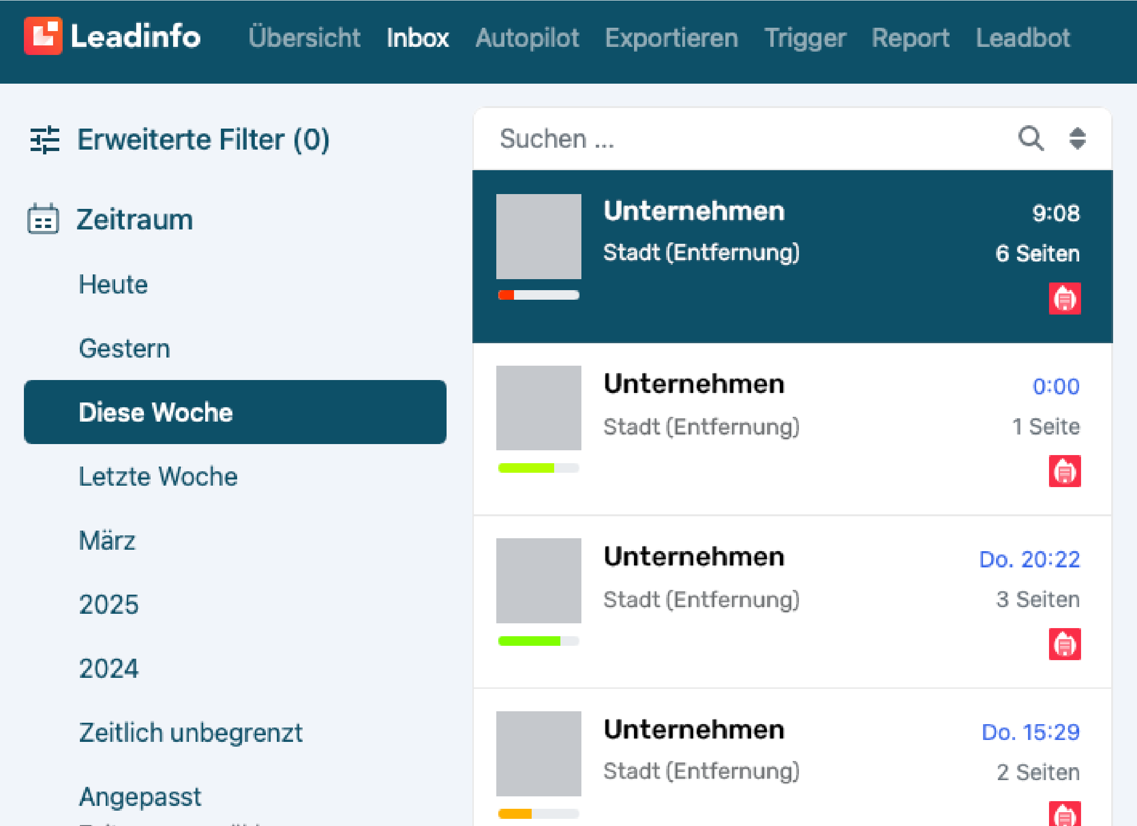
Task: Click red tag icon on Do. 15:29 lead
Action: click(x=1064, y=815)
